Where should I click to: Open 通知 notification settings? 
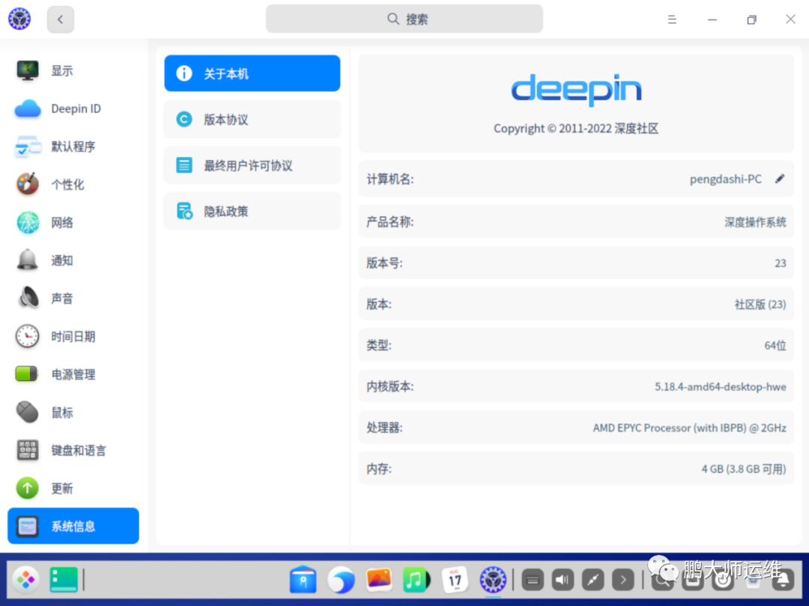click(73, 261)
